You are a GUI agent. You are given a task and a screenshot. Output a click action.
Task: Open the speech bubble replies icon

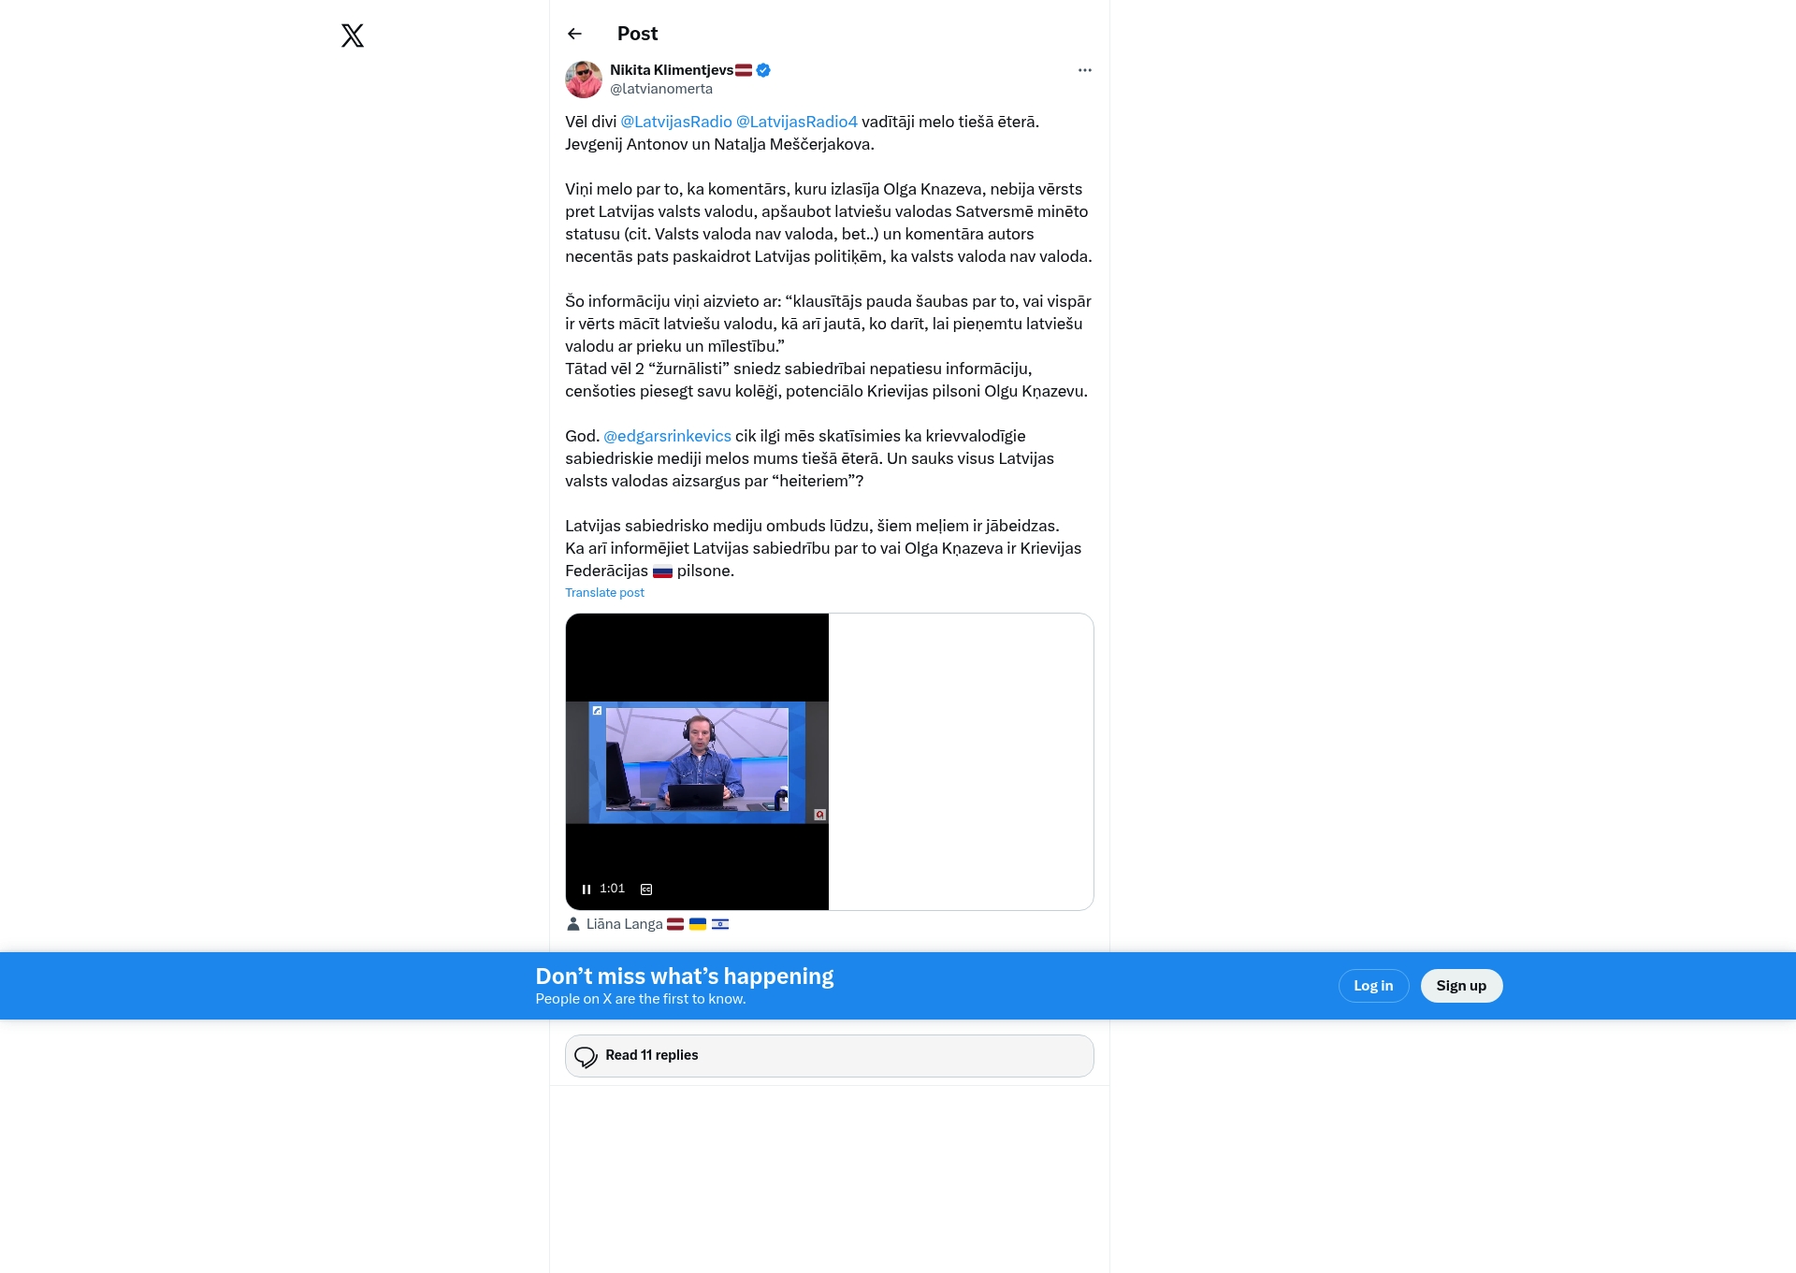pyautogui.click(x=586, y=1057)
